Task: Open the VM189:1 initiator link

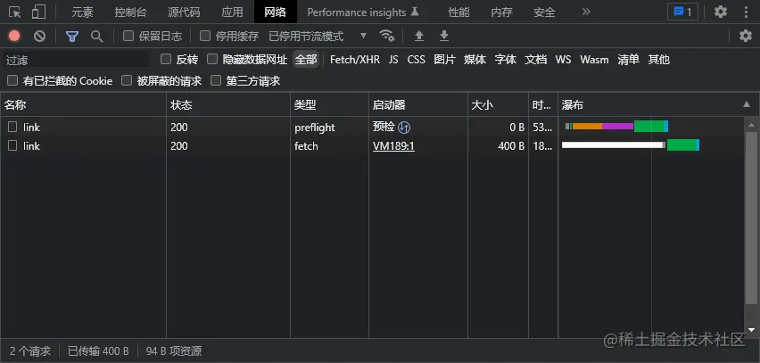Action: point(393,146)
